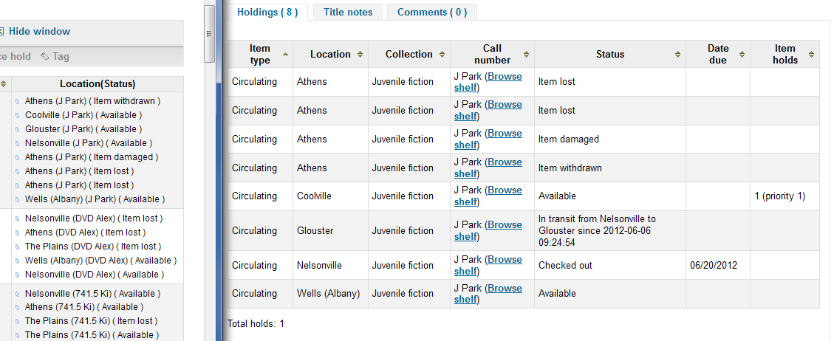Viewport: 834px width, 341px height.
Task: Click the Collection column sort arrows
Action: click(x=442, y=55)
